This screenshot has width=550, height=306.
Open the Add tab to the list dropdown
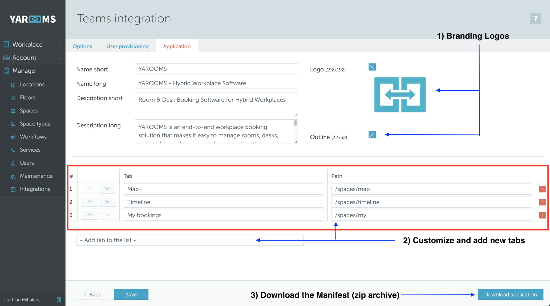190,240
